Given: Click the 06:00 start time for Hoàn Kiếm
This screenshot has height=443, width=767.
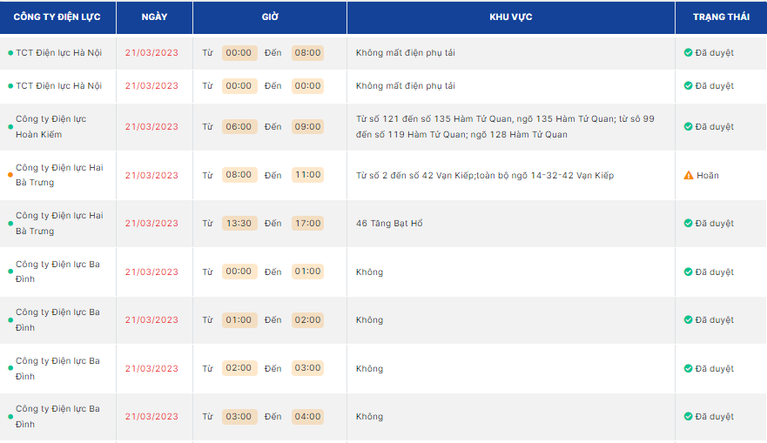Looking at the screenshot, I should pos(239,127).
